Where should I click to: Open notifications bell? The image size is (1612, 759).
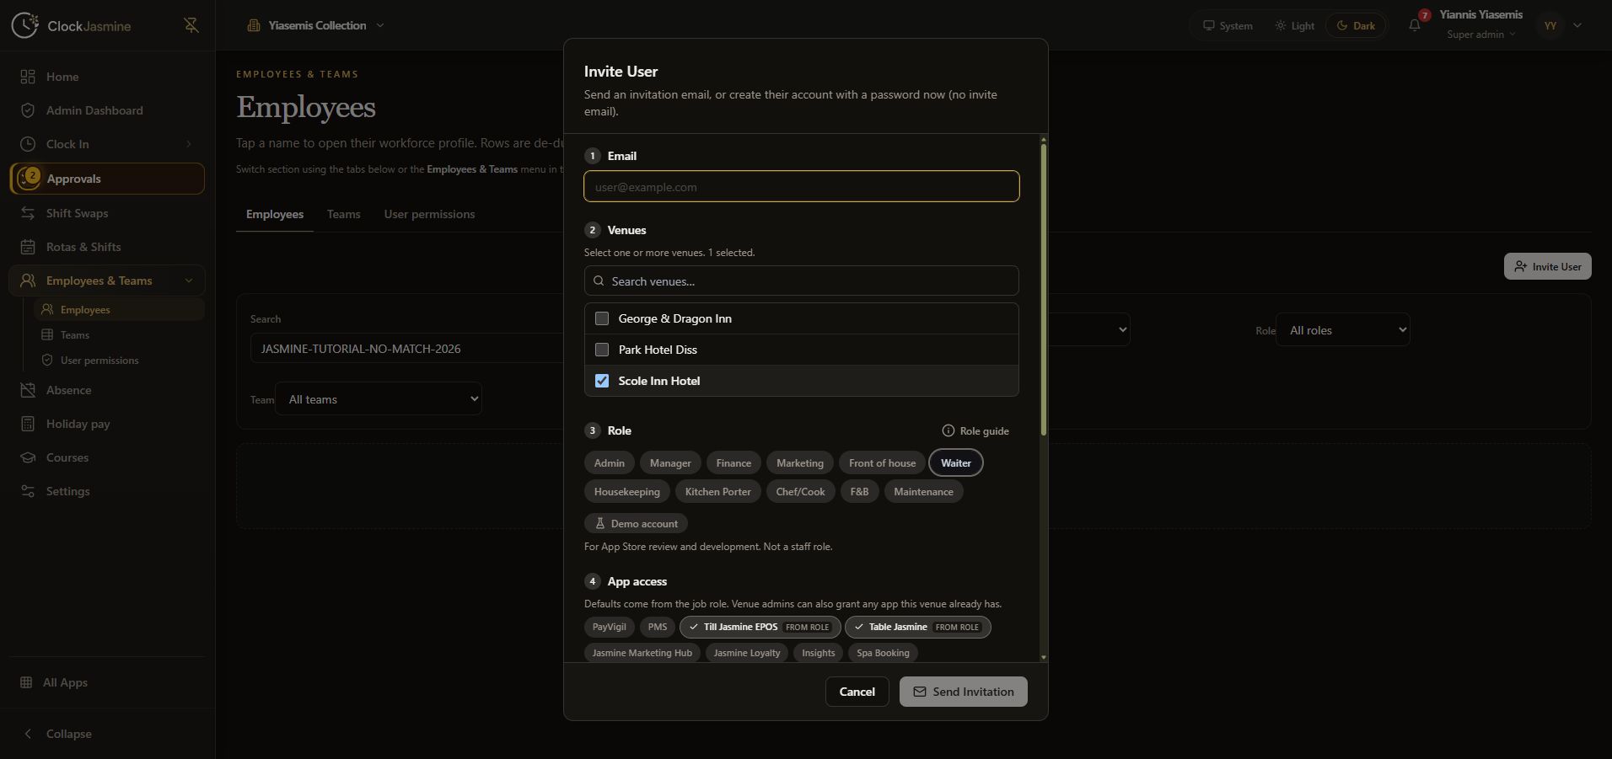pyautogui.click(x=1415, y=25)
